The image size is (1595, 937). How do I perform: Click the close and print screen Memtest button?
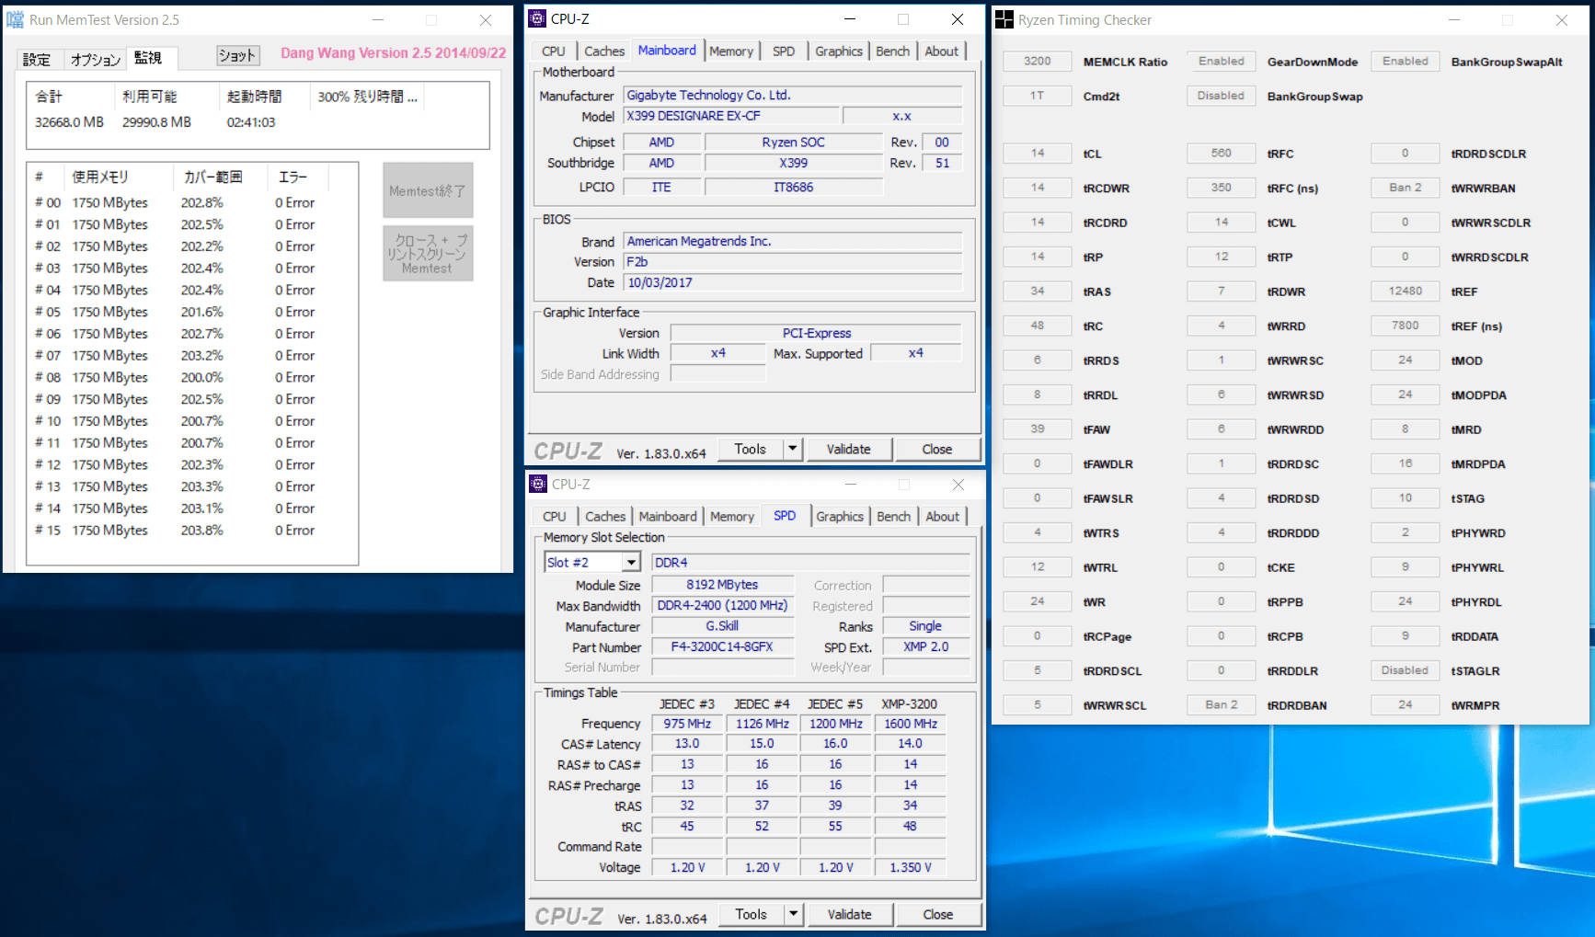pyautogui.click(x=428, y=254)
